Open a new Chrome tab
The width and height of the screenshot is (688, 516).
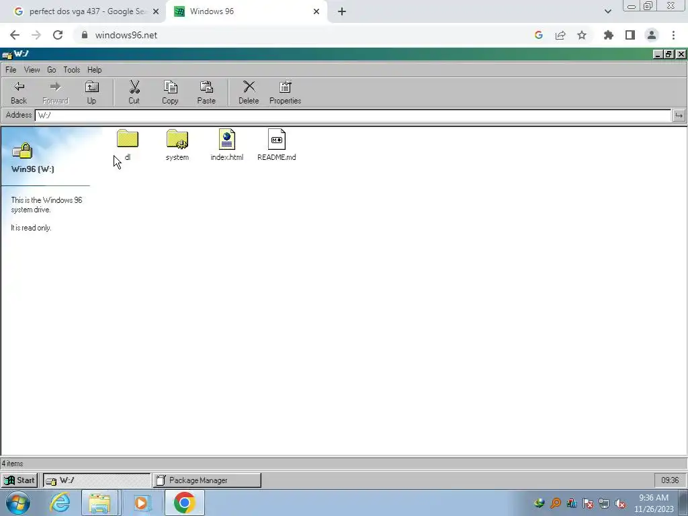342,11
